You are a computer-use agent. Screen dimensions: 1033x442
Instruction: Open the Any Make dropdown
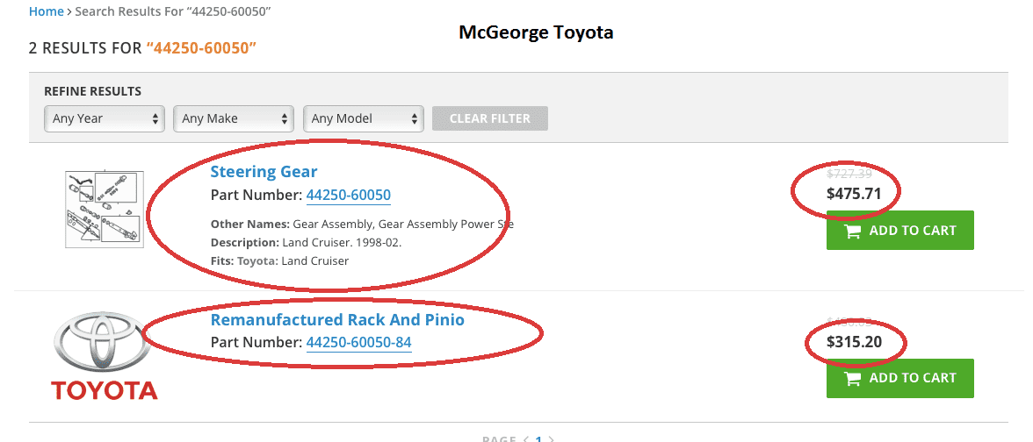pyautogui.click(x=234, y=118)
